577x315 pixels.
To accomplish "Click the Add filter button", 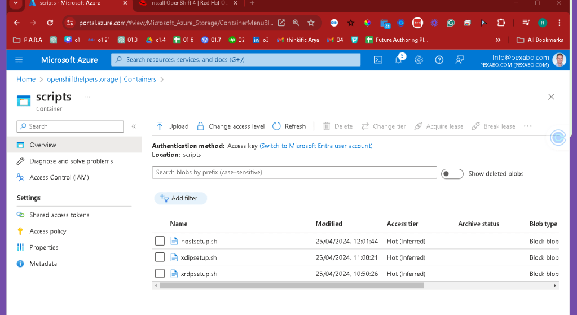I will pyautogui.click(x=180, y=198).
